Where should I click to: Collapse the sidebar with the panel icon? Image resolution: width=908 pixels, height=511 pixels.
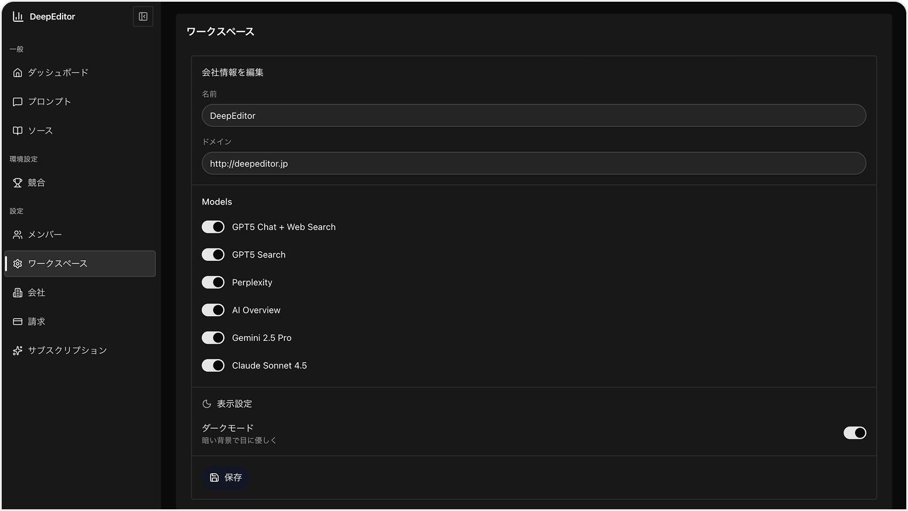point(143,17)
